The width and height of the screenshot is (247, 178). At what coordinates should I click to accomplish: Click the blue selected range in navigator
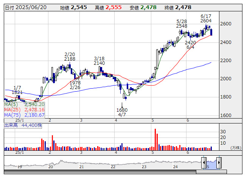click(211, 164)
